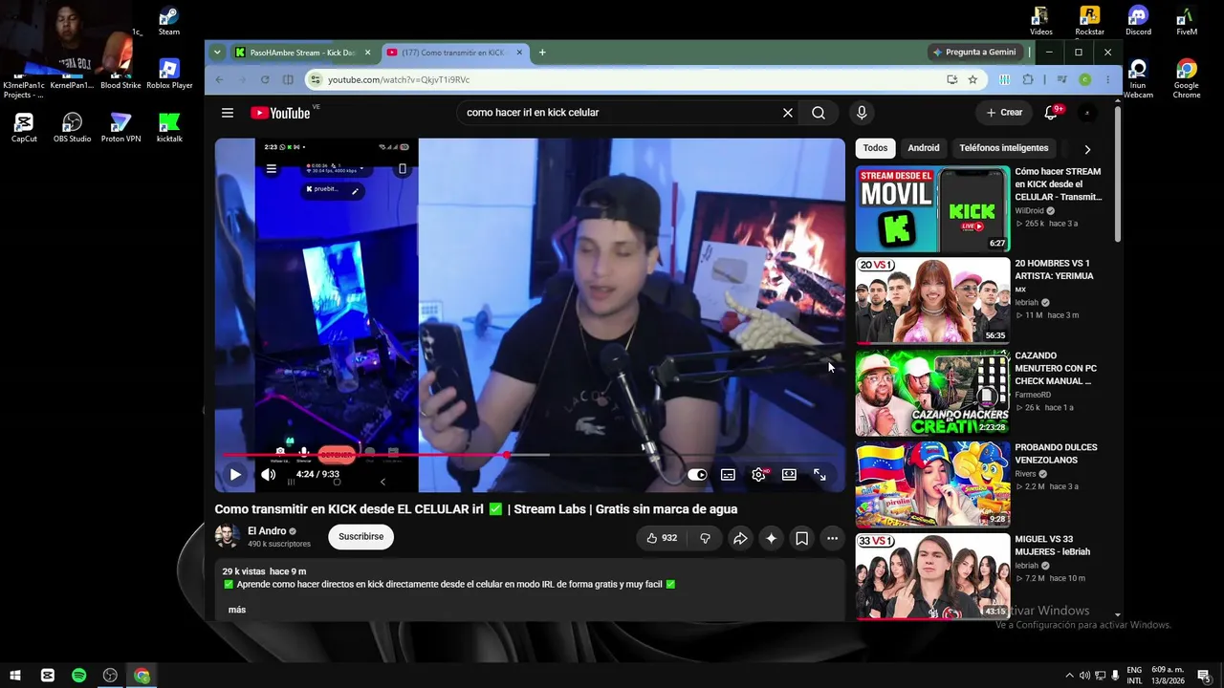This screenshot has height=688, width=1224.
Task: Show hidden system tray icons
Action: pyautogui.click(x=1069, y=676)
